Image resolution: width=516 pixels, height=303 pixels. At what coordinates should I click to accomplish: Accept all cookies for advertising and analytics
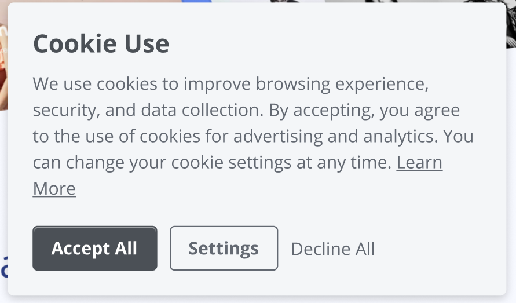94,249
